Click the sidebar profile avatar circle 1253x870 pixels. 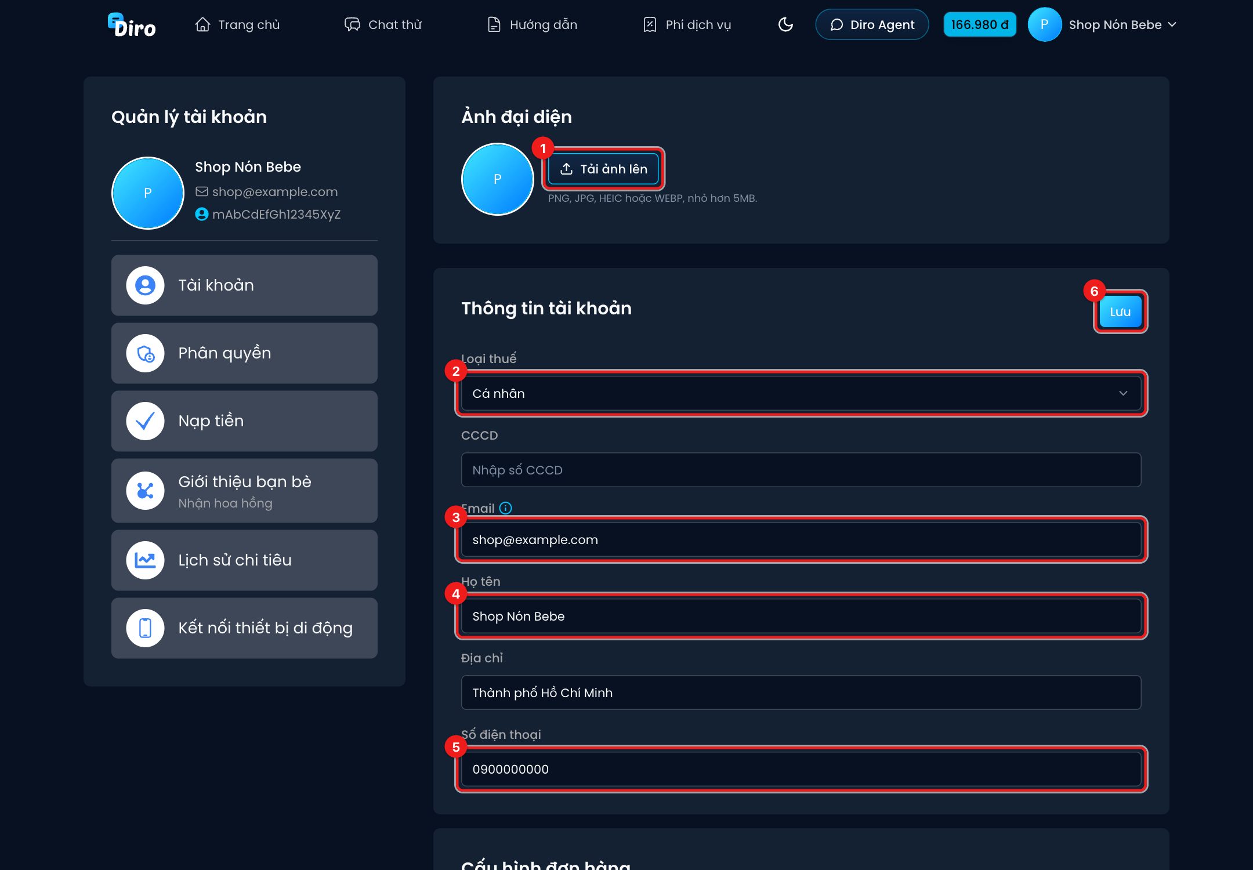(x=147, y=193)
